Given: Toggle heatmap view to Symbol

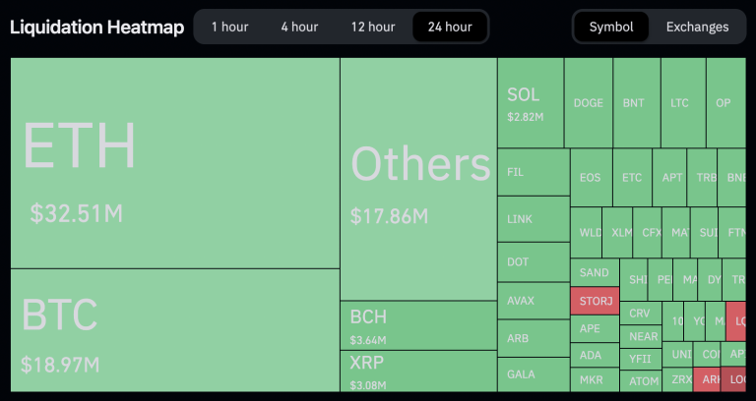Looking at the screenshot, I should pos(611,27).
